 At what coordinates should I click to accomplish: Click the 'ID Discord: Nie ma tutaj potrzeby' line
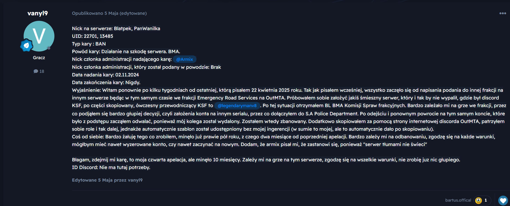coord(111,167)
